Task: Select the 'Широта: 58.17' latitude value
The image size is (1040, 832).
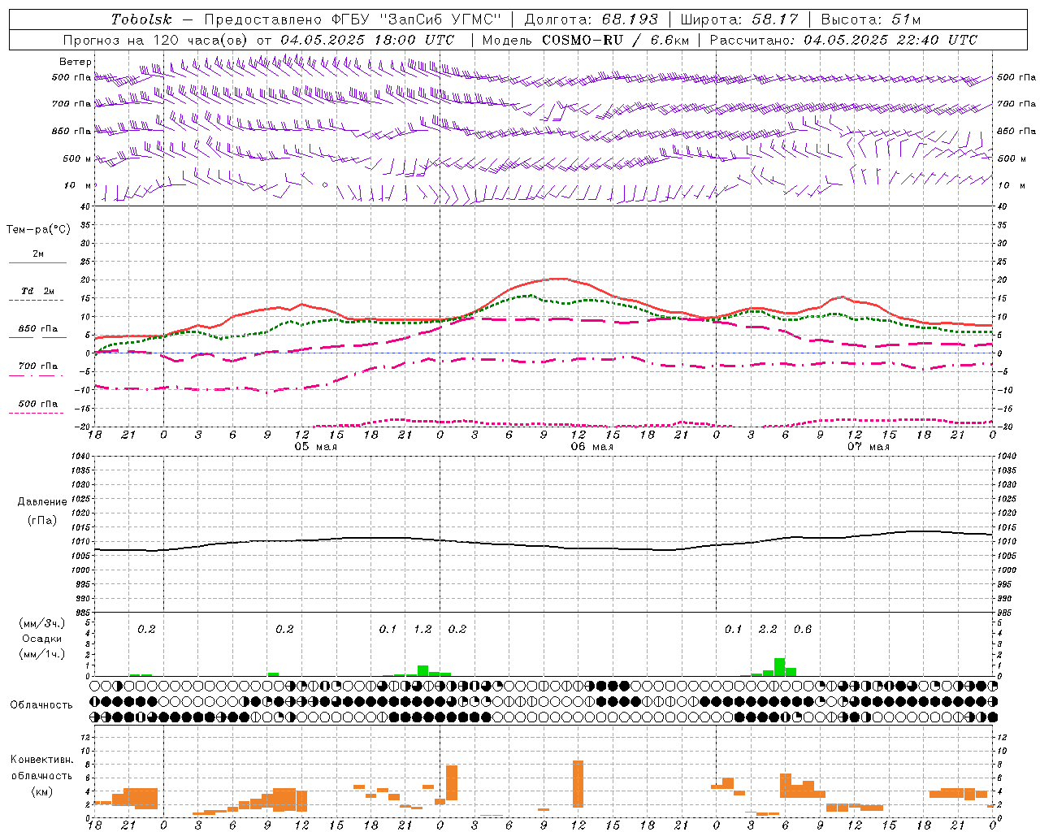Action: coord(739,19)
